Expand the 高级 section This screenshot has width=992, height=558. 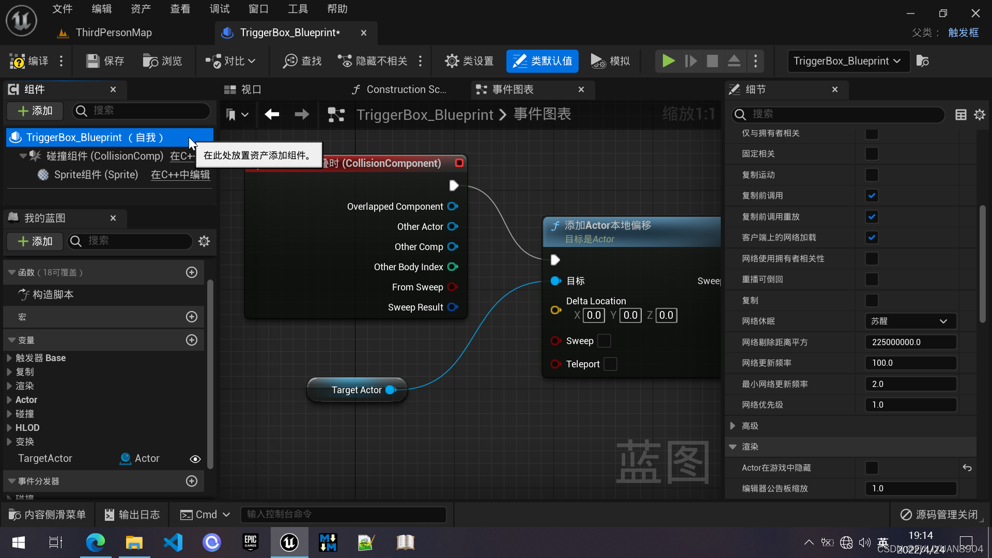733,426
